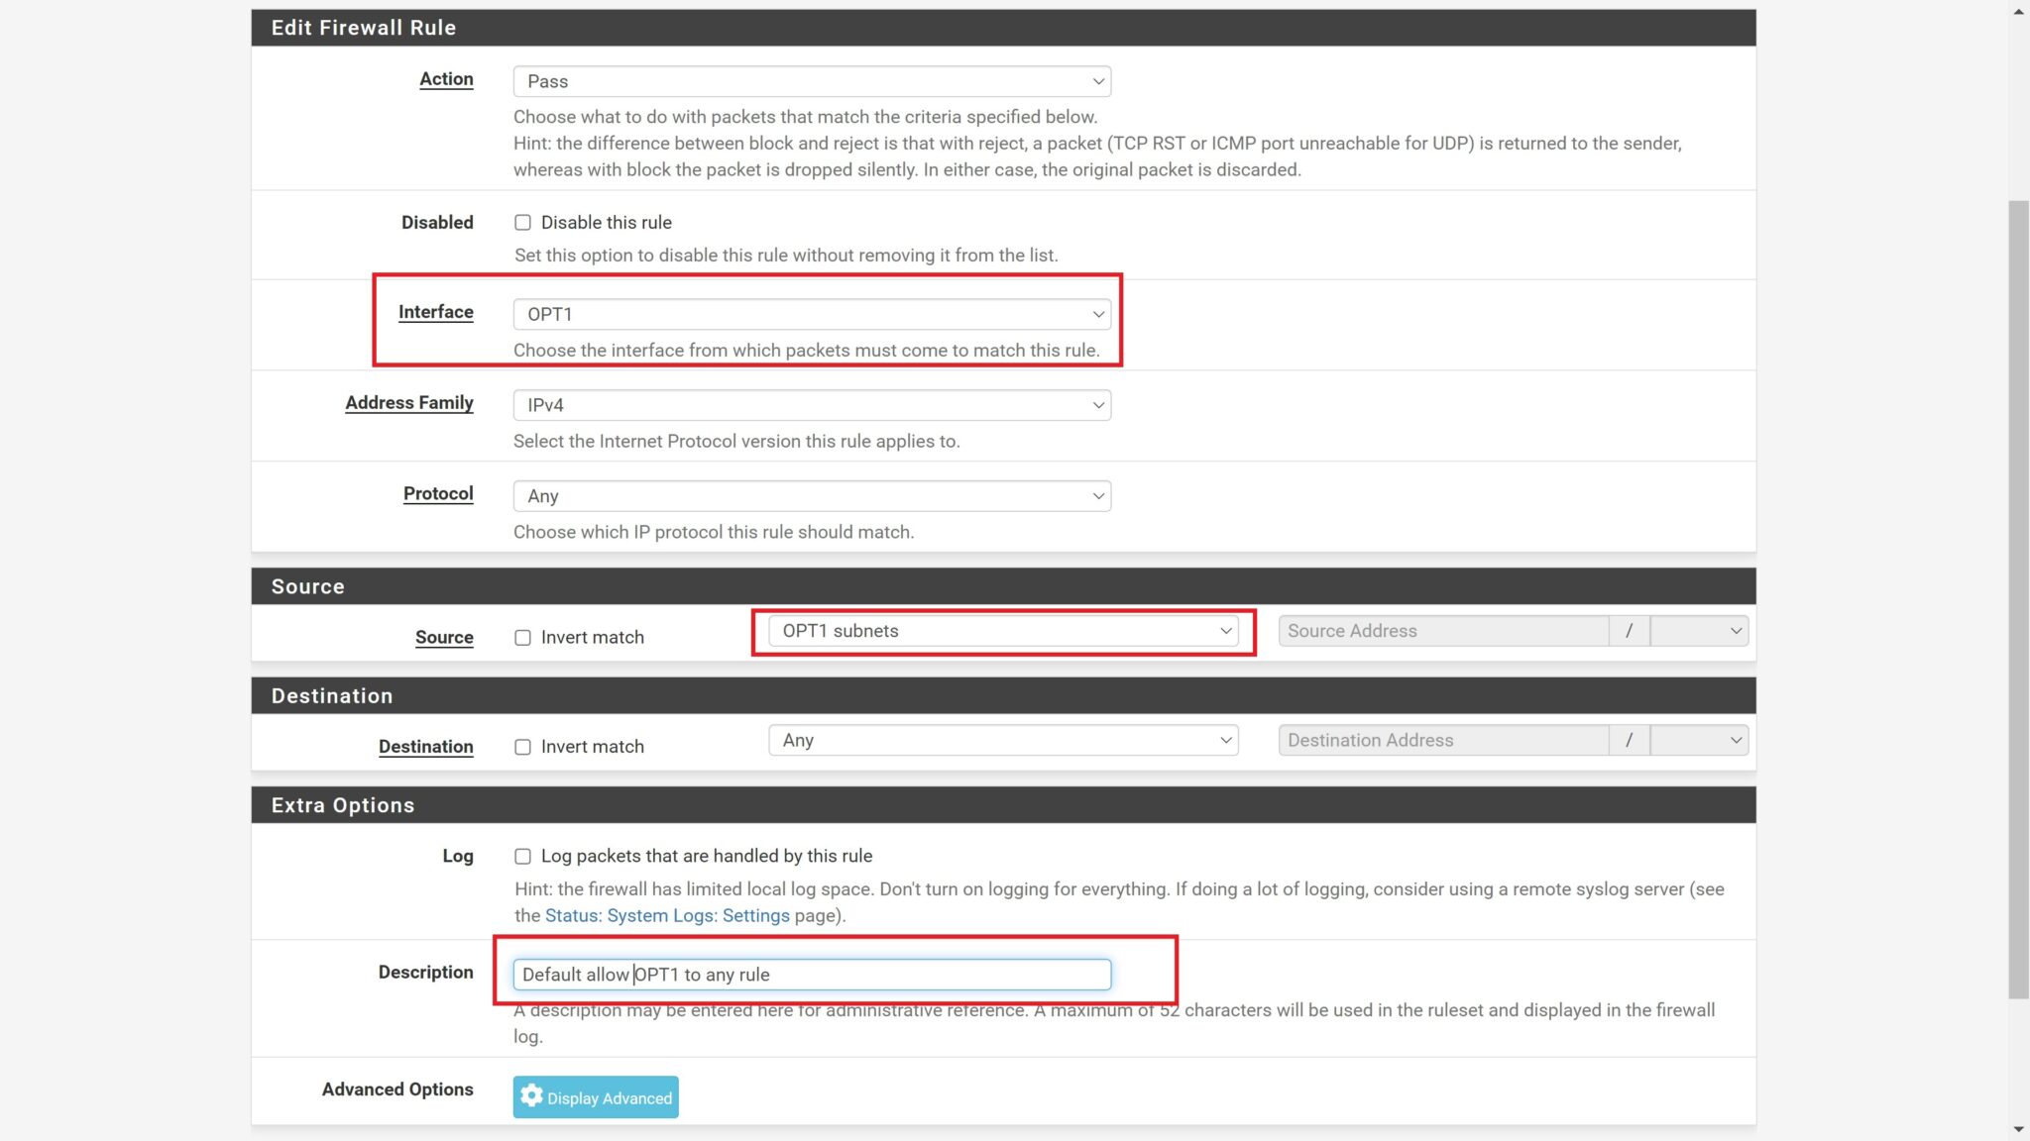
Task: Open the Destination dropdown showing Any
Action: [1002, 739]
